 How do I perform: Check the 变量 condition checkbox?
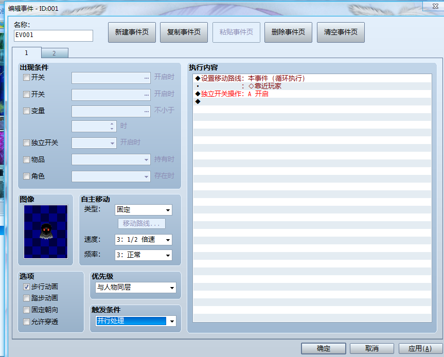point(26,111)
